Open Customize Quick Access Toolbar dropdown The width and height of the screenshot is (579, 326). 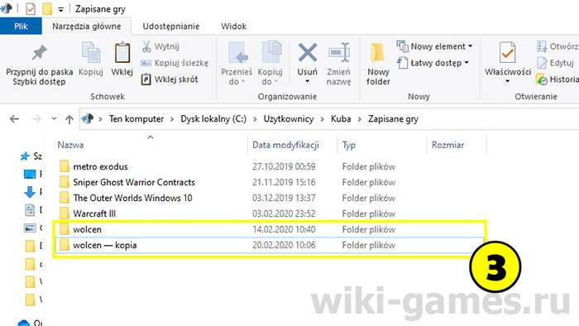tap(60, 10)
